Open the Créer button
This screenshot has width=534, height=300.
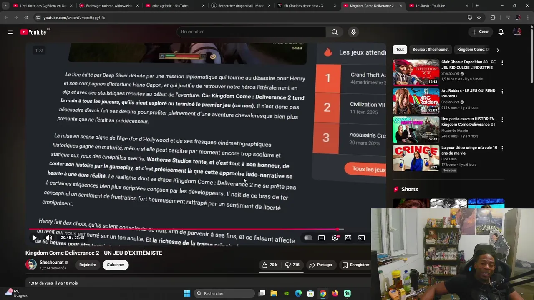point(480,32)
